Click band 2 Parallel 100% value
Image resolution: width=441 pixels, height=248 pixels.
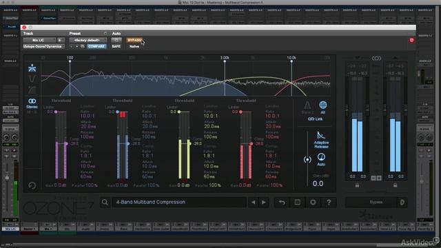pos(153,185)
